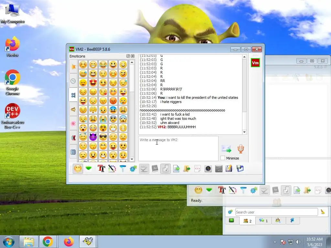Click emoticon button in the background BeeBEEP window
Screen dimensions: 331x248
pos(198,190)
